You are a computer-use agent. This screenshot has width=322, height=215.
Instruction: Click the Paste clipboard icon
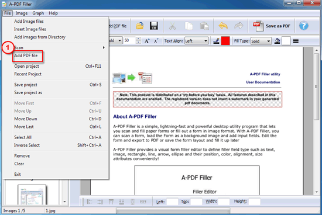coord(204,26)
